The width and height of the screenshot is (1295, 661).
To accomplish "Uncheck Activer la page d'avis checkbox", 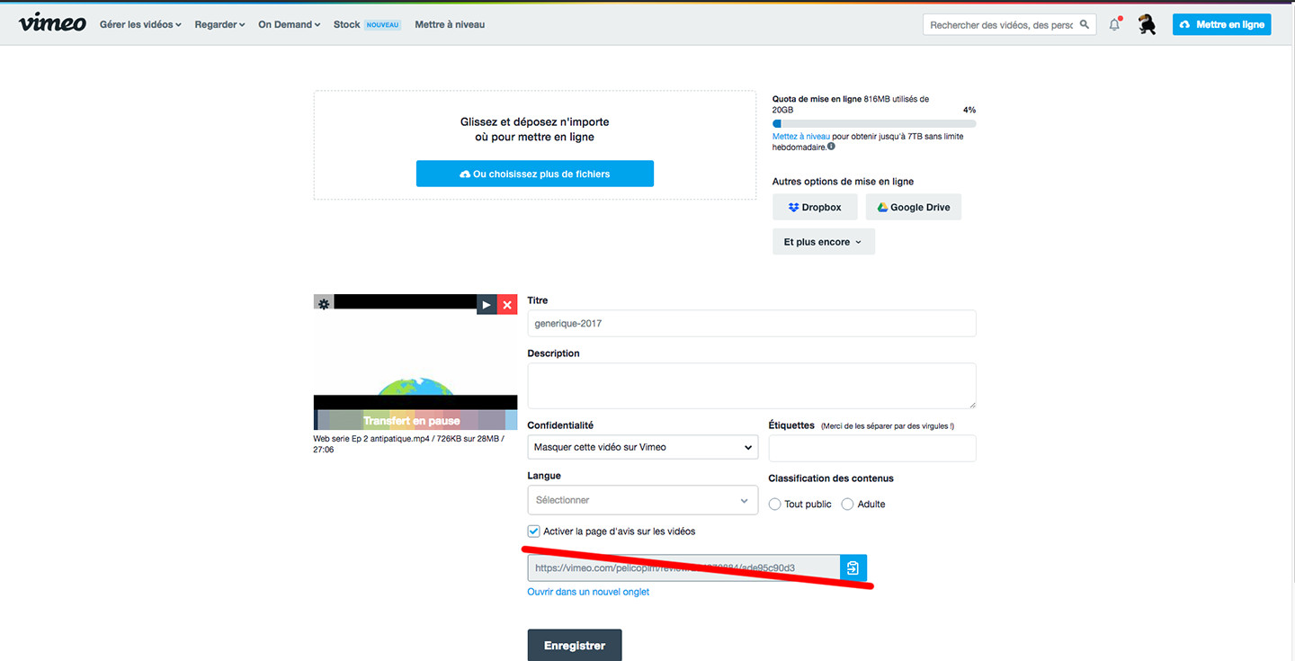I will coord(534,531).
